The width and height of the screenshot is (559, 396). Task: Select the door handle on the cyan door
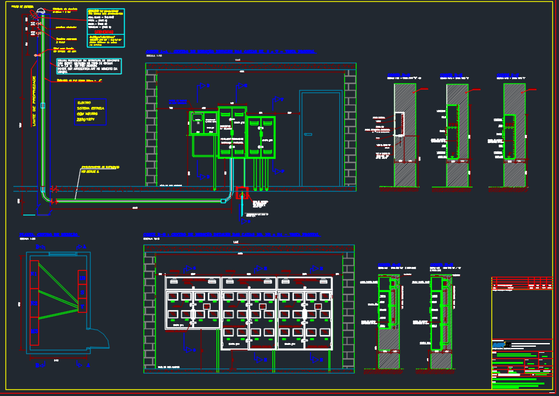(308, 134)
